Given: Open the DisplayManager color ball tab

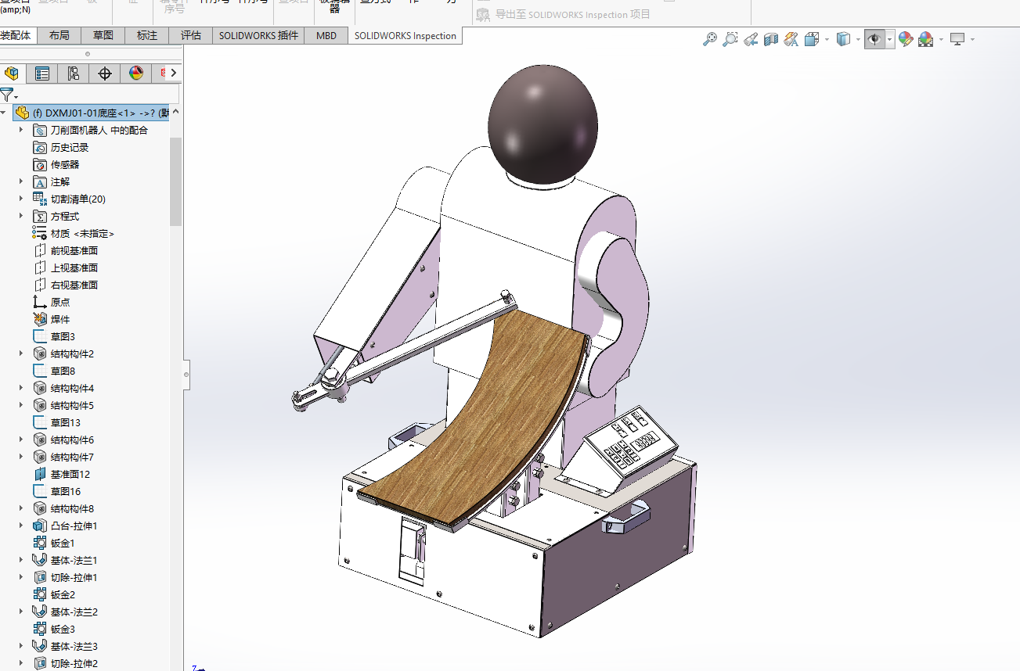Looking at the screenshot, I should (136, 74).
